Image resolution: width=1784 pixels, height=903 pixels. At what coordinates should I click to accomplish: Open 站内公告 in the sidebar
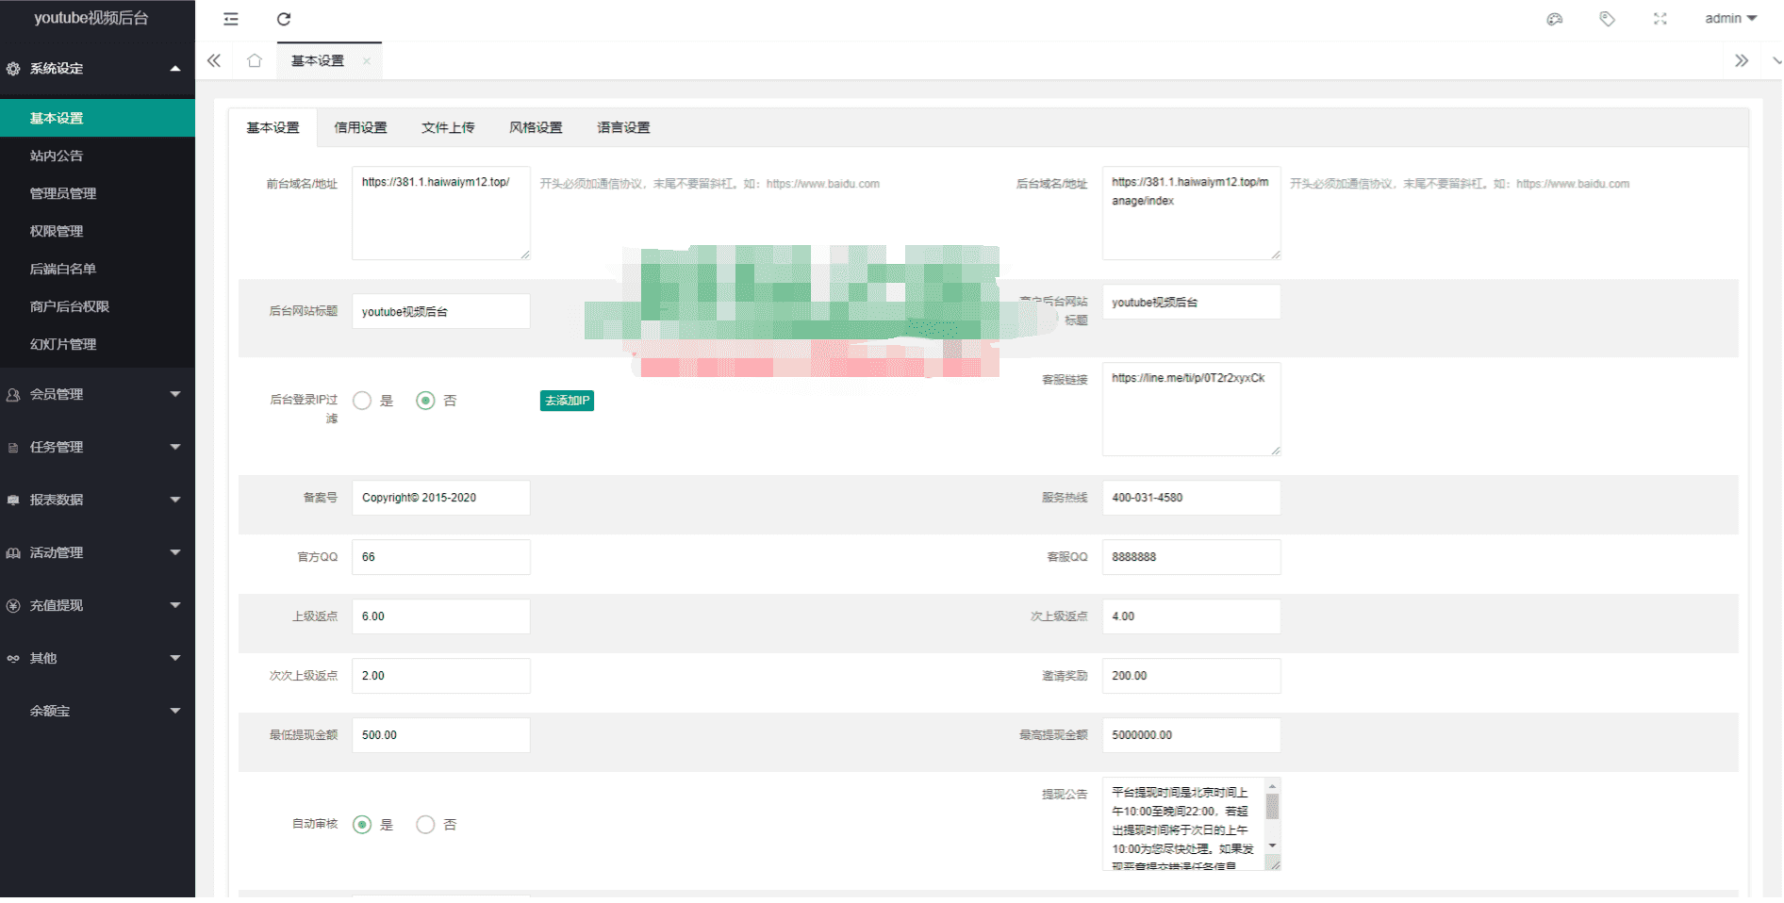pyautogui.click(x=57, y=156)
